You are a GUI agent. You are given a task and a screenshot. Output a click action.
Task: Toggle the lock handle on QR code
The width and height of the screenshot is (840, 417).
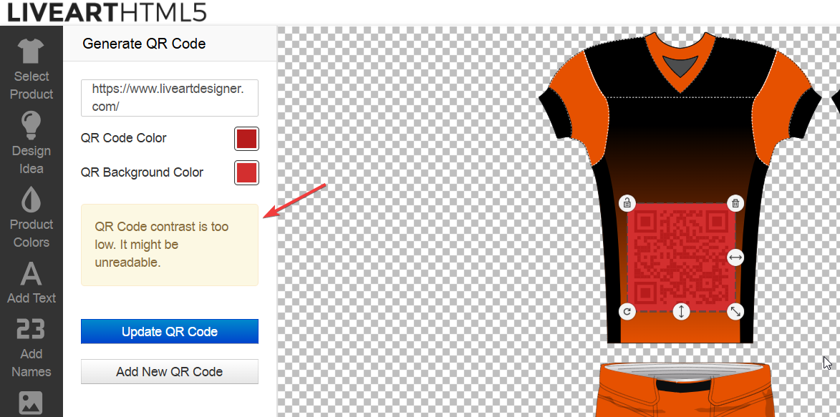tap(627, 203)
